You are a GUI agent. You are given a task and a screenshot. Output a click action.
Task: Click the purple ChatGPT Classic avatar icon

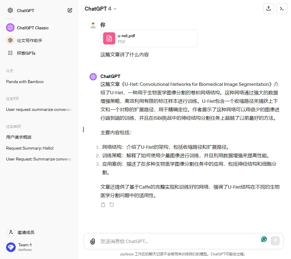click(10, 28)
